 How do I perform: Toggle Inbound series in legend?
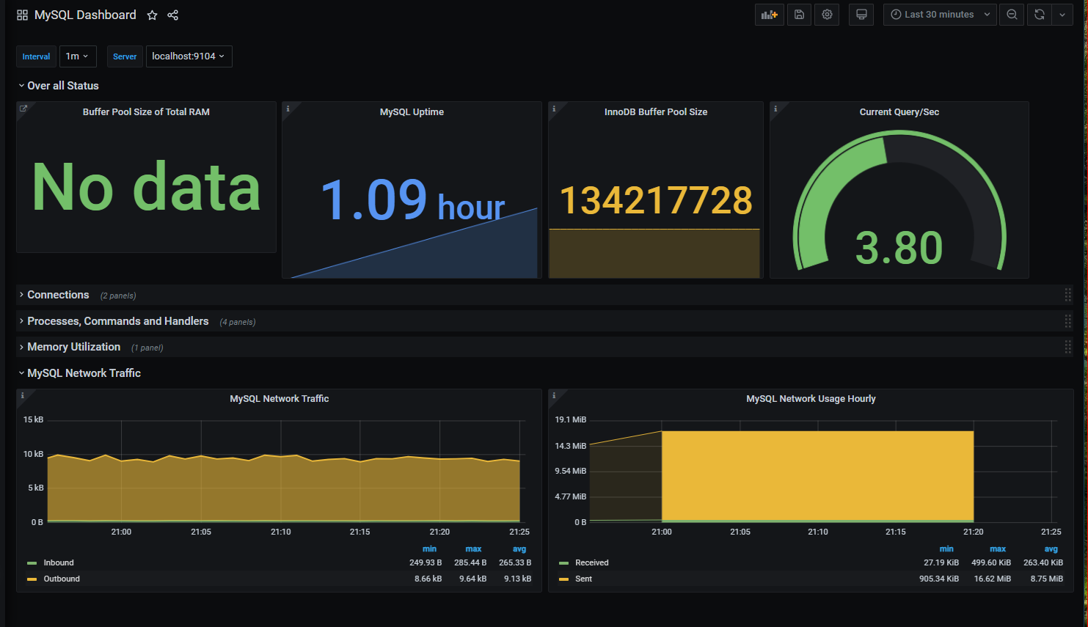pyautogui.click(x=58, y=563)
